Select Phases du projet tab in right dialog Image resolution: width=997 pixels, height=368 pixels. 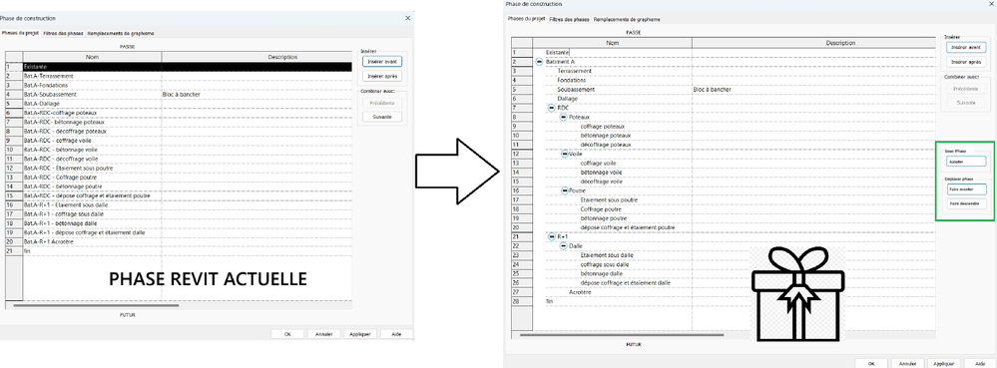tap(527, 19)
